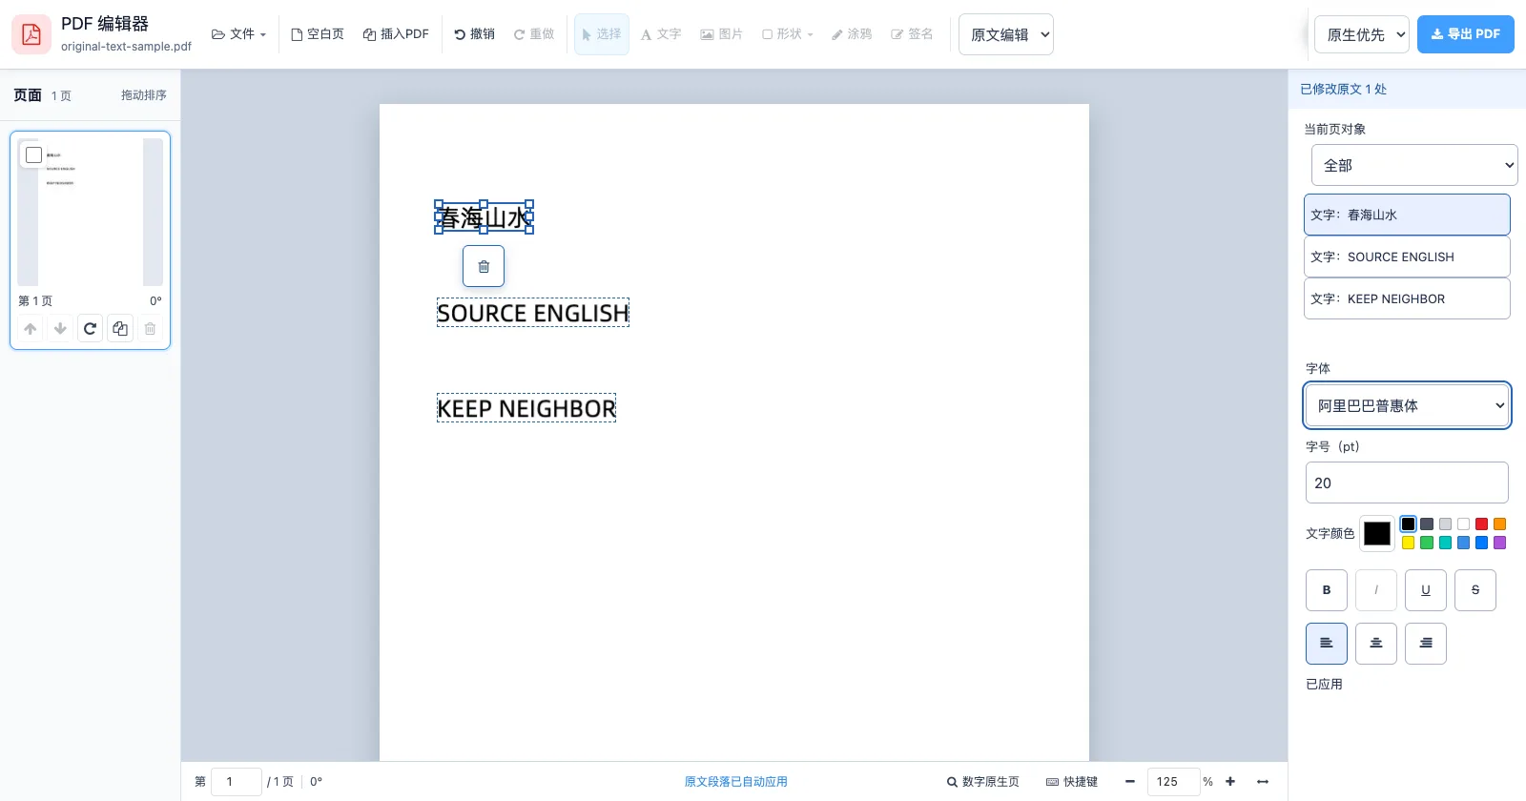
Task: Move page down arrow in thumbnail
Action: point(60,329)
